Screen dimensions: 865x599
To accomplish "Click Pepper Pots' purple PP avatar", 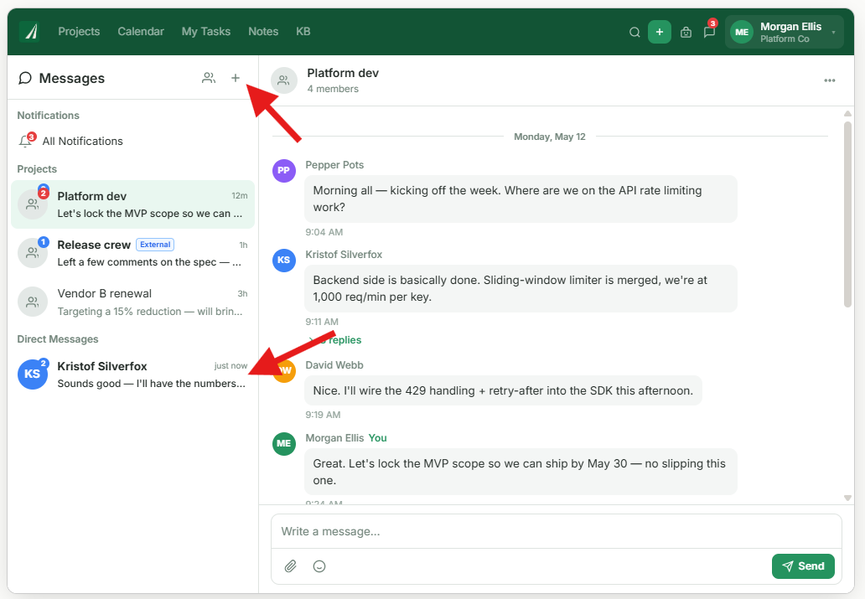I will coord(284,170).
